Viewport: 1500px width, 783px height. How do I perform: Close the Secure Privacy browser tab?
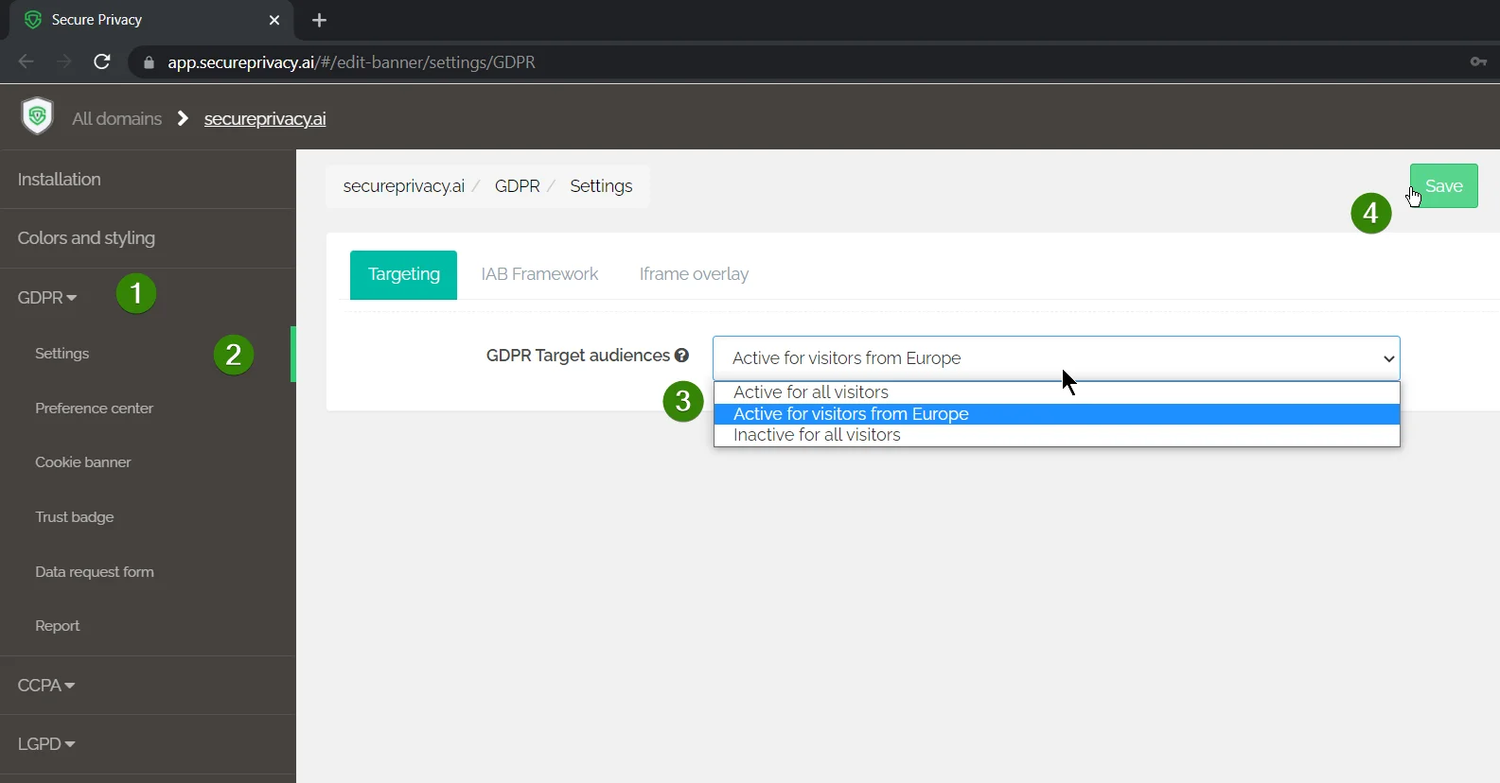(274, 20)
